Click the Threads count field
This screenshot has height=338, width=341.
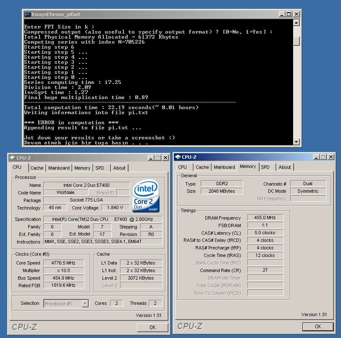[155, 303]
